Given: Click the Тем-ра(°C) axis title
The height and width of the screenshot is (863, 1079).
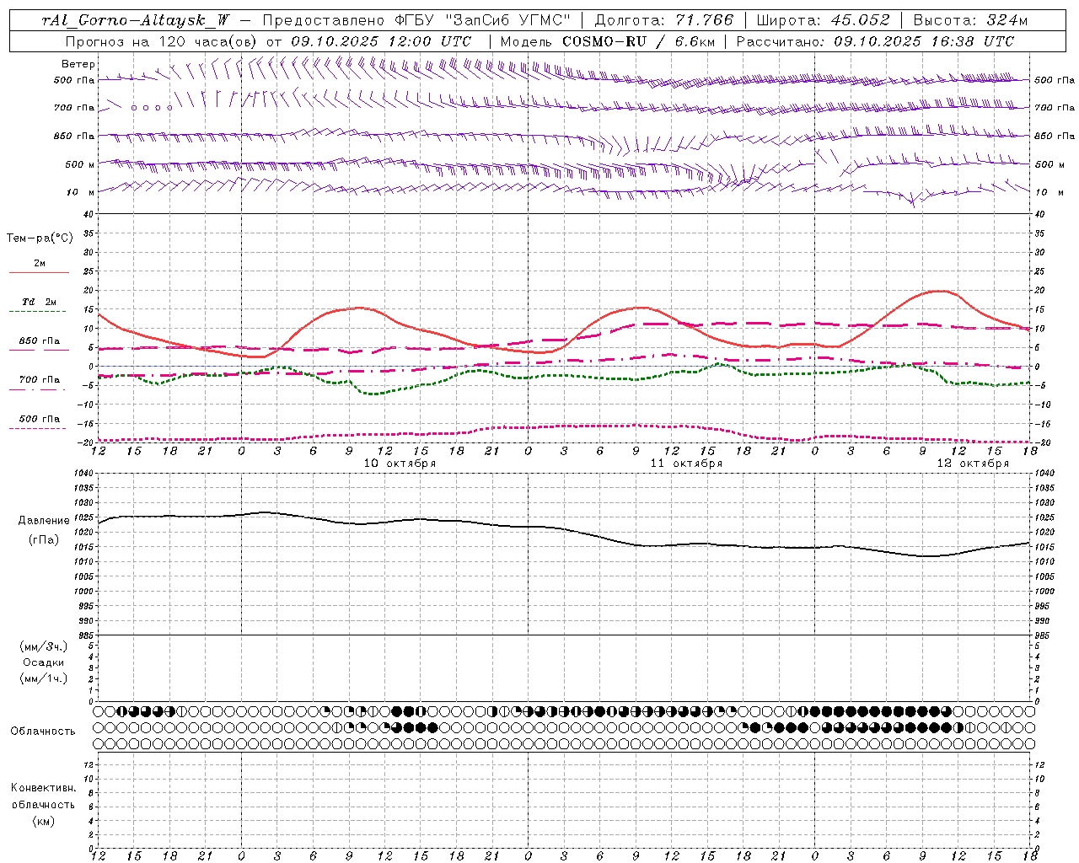Looking at the screenshot, I should pyautogui.click(x=40, y=239).
